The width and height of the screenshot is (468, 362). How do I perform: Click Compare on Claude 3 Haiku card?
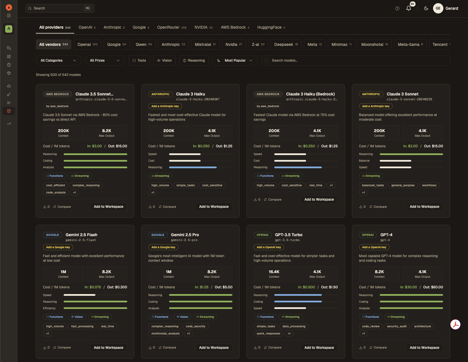pos(167,207)
